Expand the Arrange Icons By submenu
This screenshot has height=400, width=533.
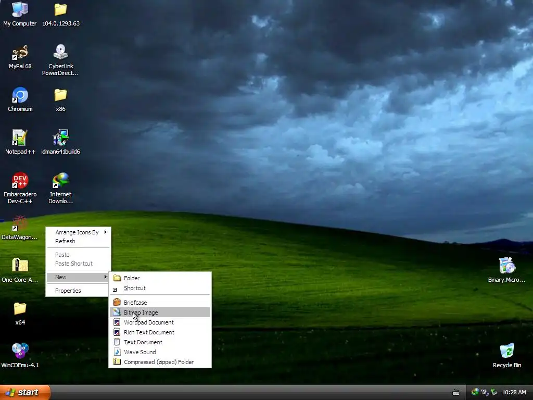[79, 232]
